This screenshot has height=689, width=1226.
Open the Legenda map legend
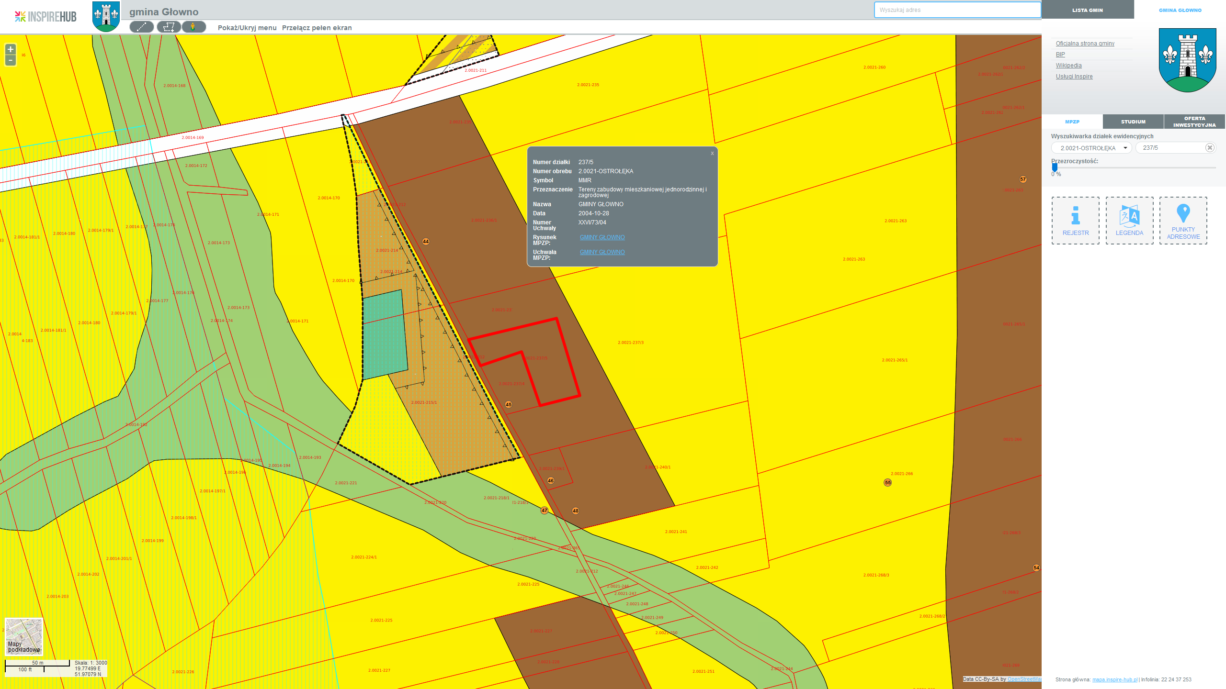point(1129,221)
